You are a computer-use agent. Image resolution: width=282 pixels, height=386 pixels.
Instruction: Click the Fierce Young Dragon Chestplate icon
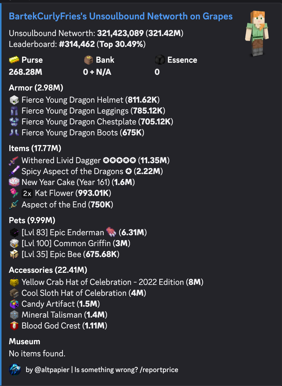pyautogui.click(x=14, y=122)
